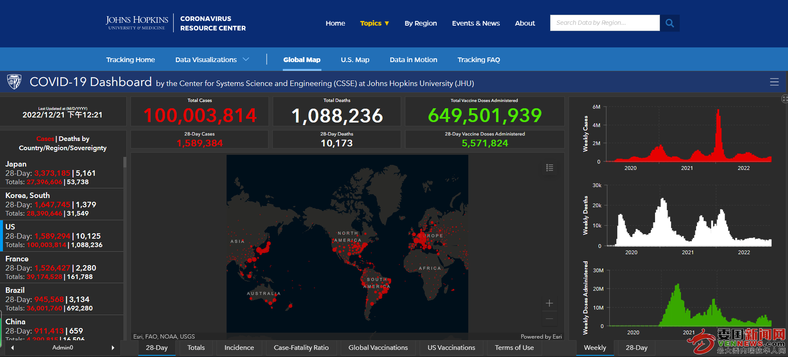The image size is (788, 357).
Task: Open the Tracking FAQ link
Action: pos(479,60)
